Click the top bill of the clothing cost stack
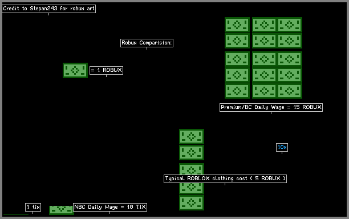This screenshot has height=219, width=349. pos(192,136)
